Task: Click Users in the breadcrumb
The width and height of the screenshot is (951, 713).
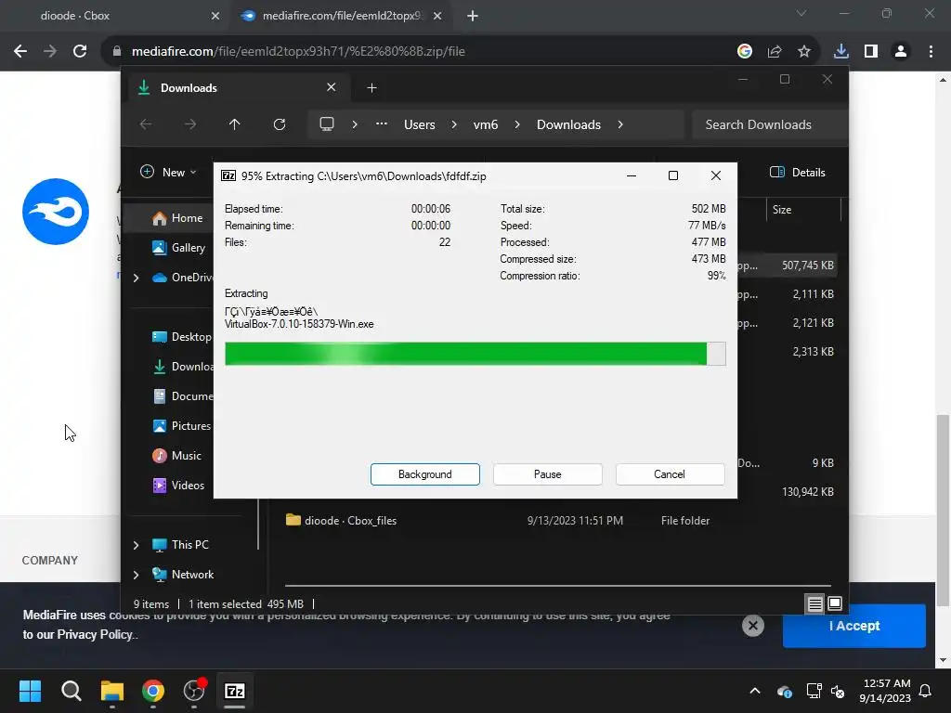Action: coord(420,124)
